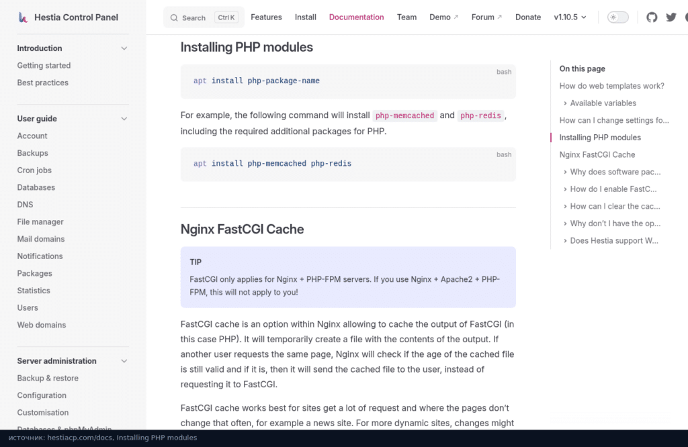The height and width of the screenshot is (447, 688).
Task: Open Statistics sidebar link
Action: (x=34, y=291)
